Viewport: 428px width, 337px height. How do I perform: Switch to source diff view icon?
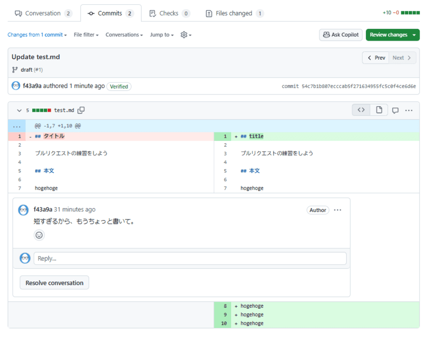coord(361,110)
